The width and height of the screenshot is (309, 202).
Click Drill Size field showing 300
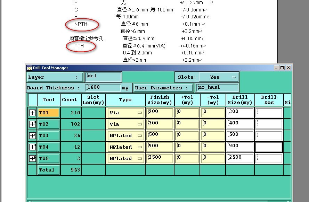tap(240, 113)
